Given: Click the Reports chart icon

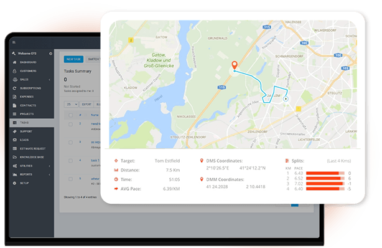Looking at the screenshot, I should tap(14, 174).
